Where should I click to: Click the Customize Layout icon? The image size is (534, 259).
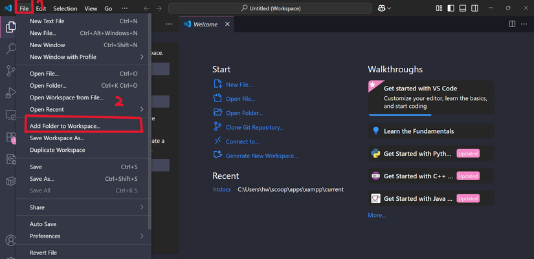click(x=439, y=8)
